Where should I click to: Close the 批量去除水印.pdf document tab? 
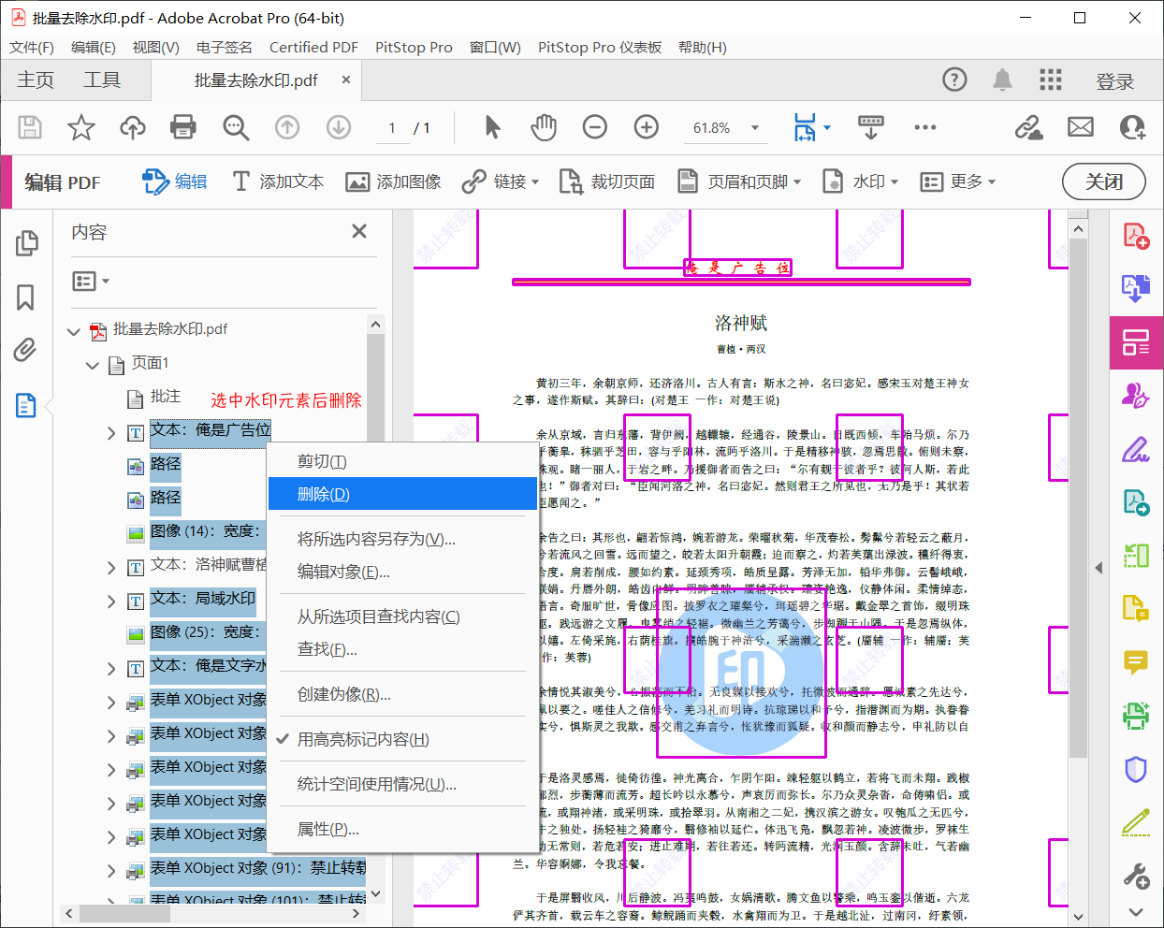click(x=346, y=80)
